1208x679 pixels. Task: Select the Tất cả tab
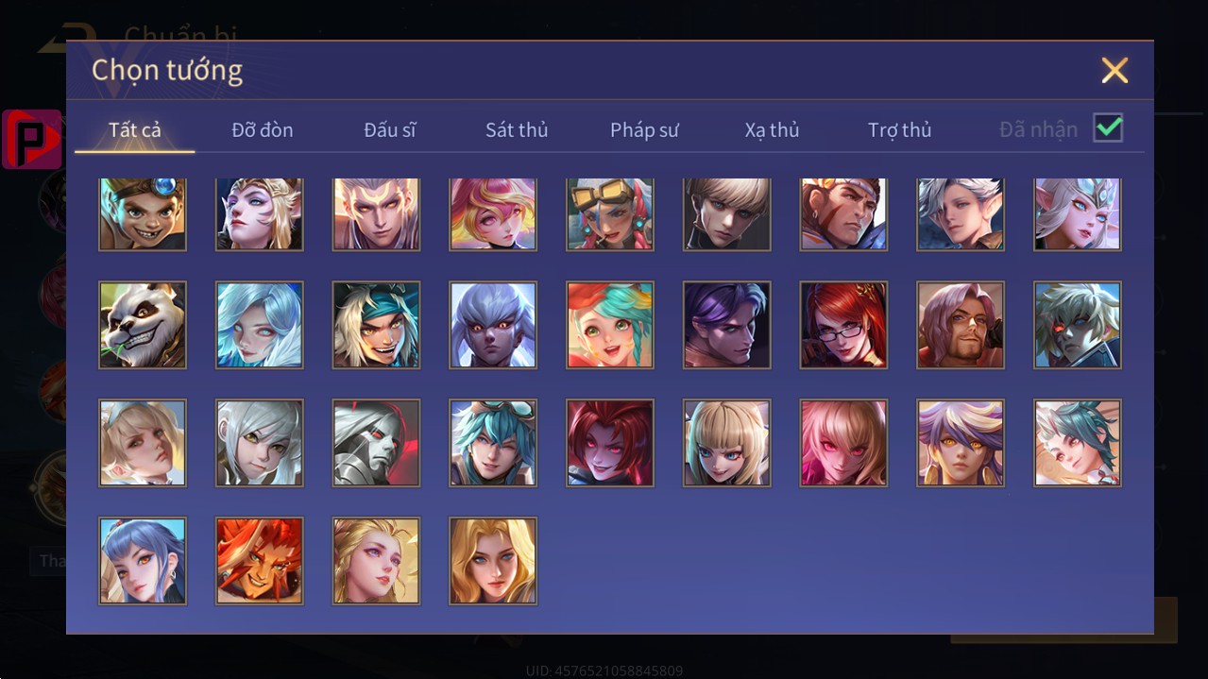tap(135, 129)
